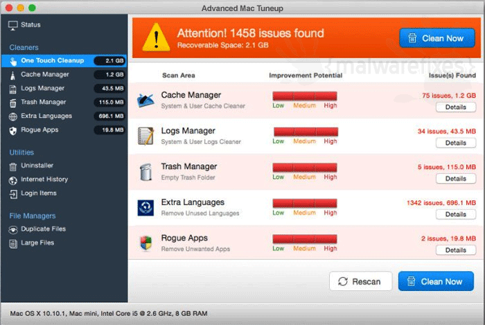Click the Status monitor icon
Viewport: 485px width, 325px height.
(x=12, y=26)
